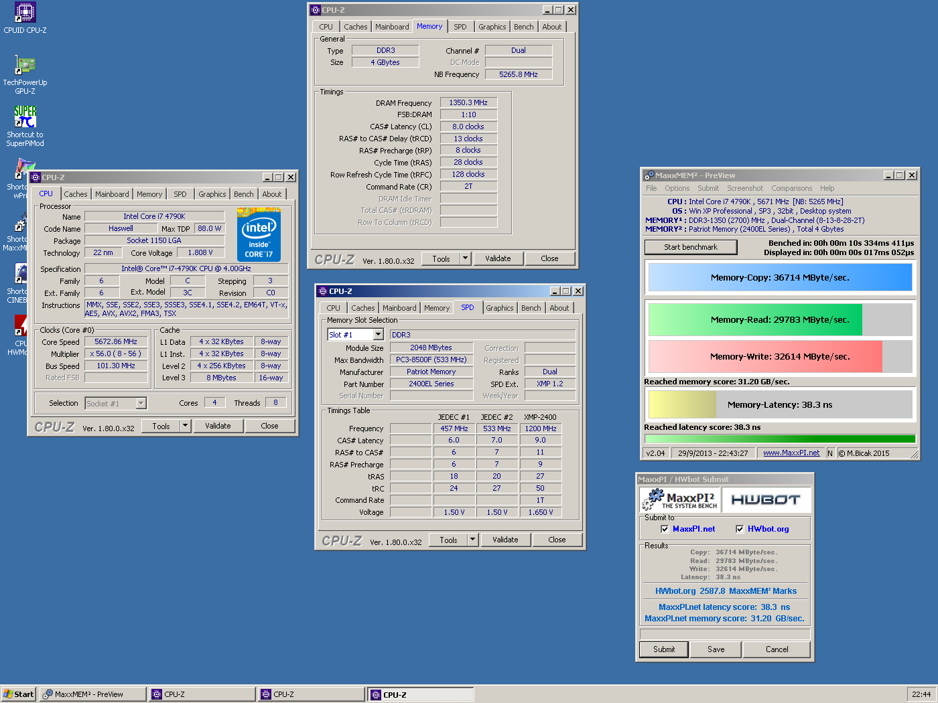The width and height of the screenshot is (938, 703).
Task: Open the Options menu in MaxxMEM²
Action: 677,189
